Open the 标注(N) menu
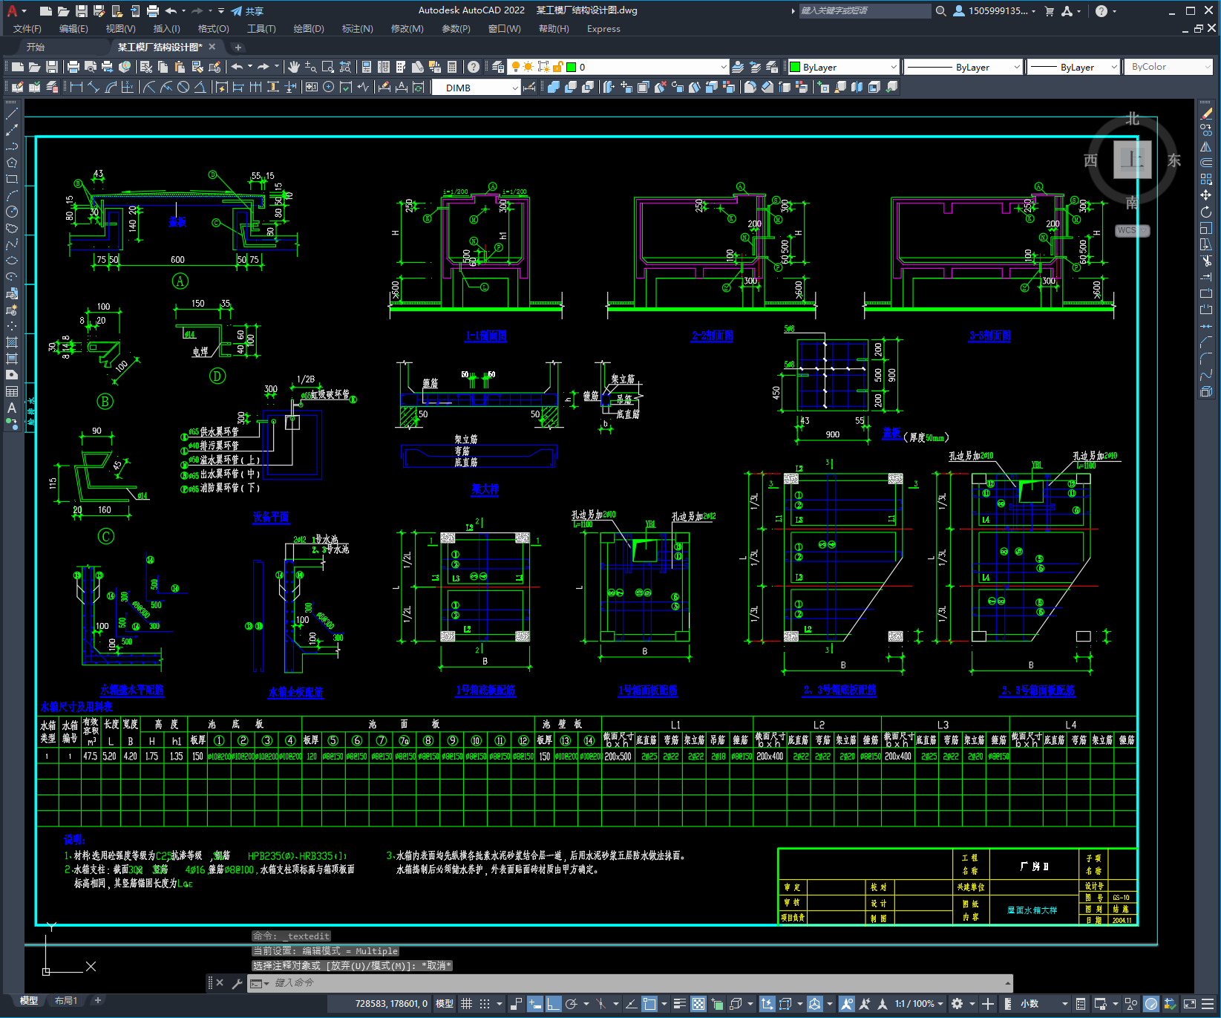Screen dimensions: 1221x1018 coord(357,29)
